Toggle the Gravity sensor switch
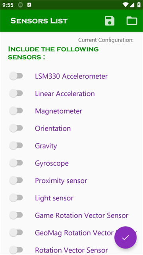Image resolution: width=143 pixels, height=255 pixels. click(16, 146)
